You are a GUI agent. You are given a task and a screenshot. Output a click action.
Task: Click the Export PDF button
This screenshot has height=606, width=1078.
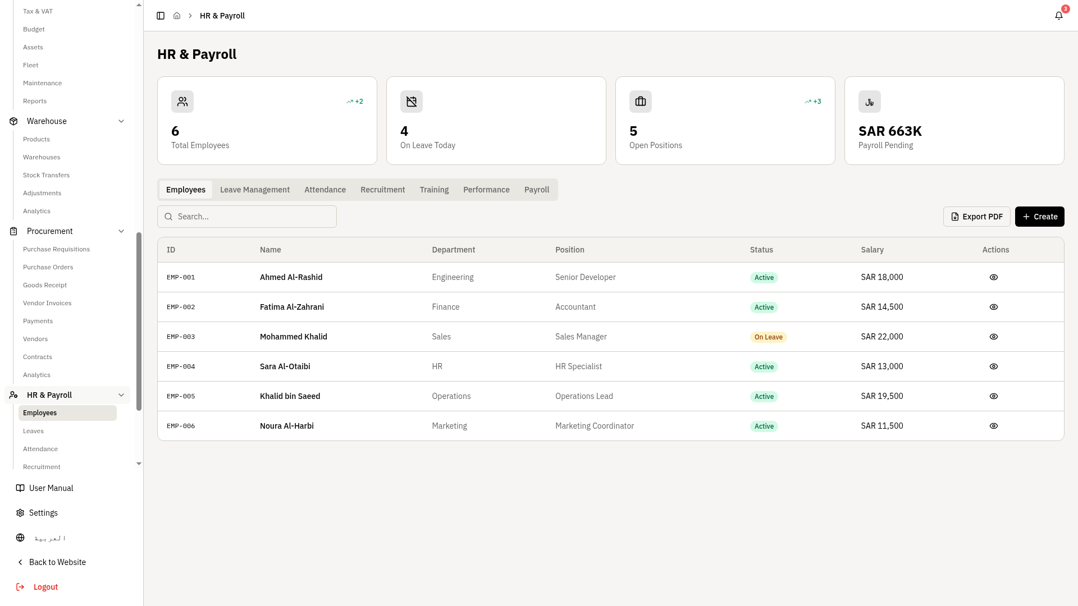(x=977, y=217)
